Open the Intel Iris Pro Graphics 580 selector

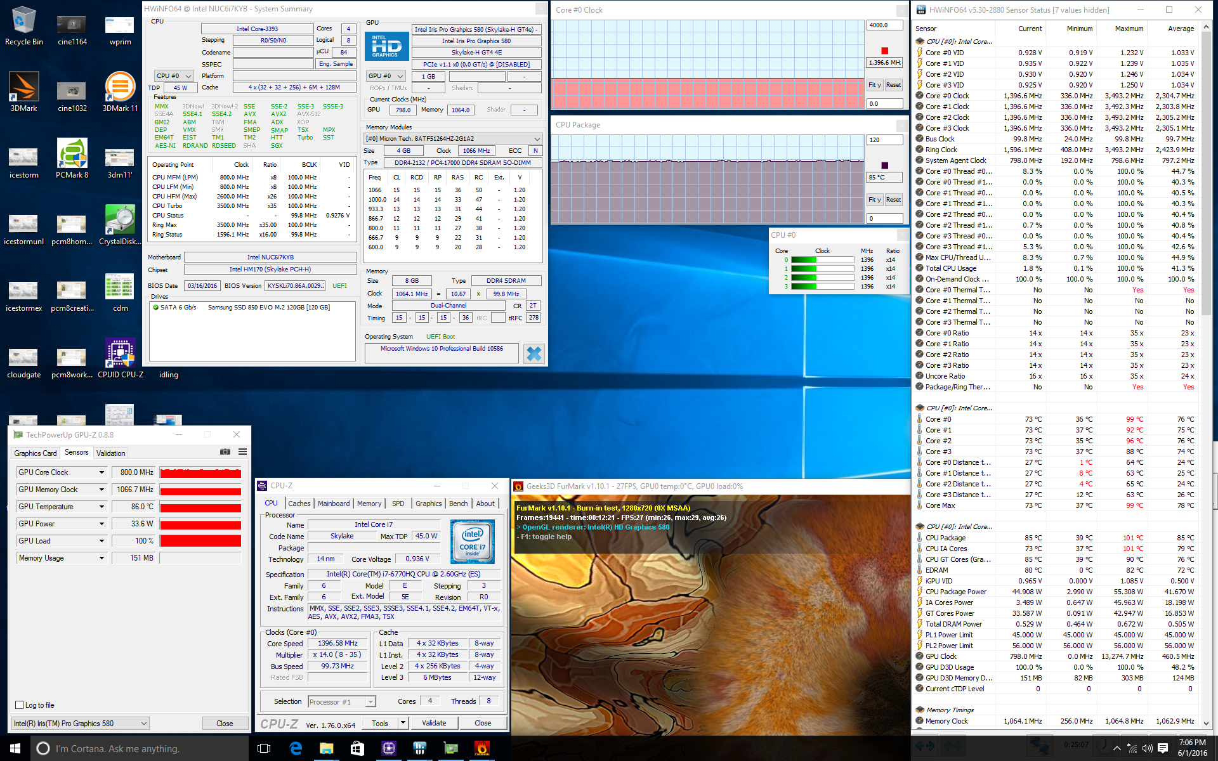pyautogui.click(x=81, y=723)
